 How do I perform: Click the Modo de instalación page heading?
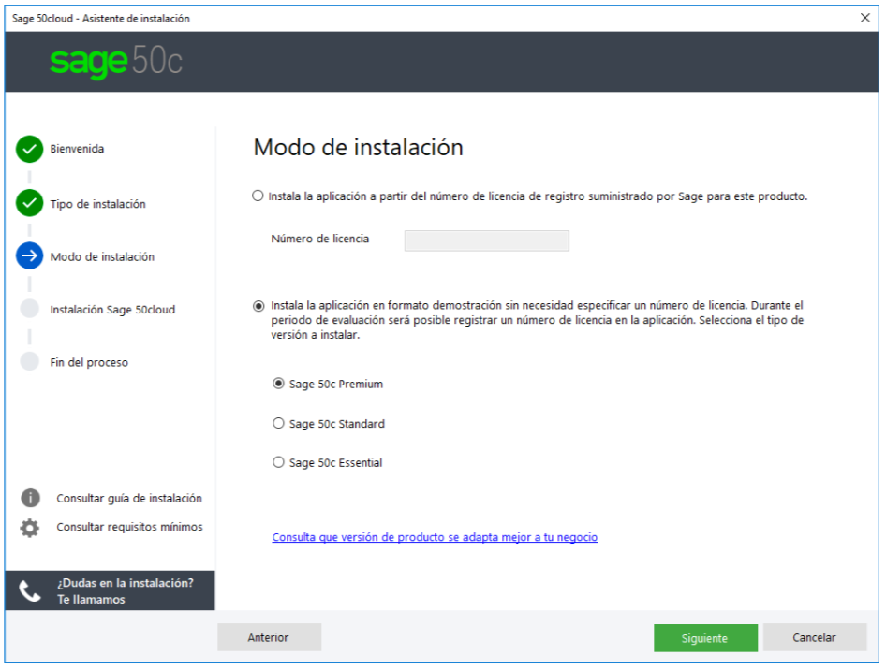click(x=359, y=147)
